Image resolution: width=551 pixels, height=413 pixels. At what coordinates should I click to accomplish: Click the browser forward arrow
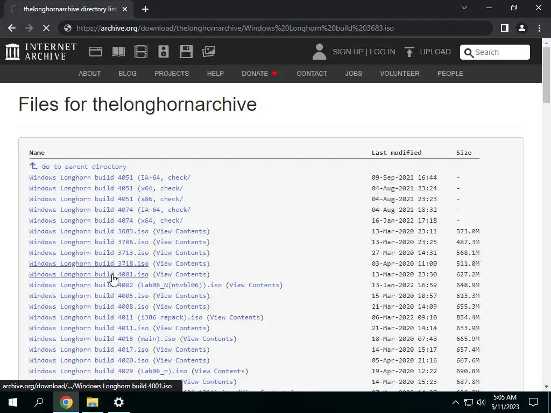coord(29,28)
